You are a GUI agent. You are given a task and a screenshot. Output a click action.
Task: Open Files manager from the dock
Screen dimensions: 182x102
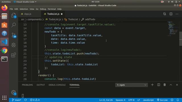pyautogui.click(x=5, y=16)
